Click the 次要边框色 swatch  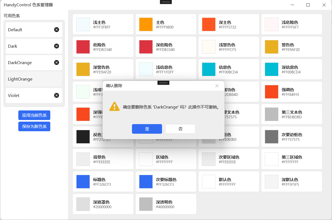click(272, 137)
